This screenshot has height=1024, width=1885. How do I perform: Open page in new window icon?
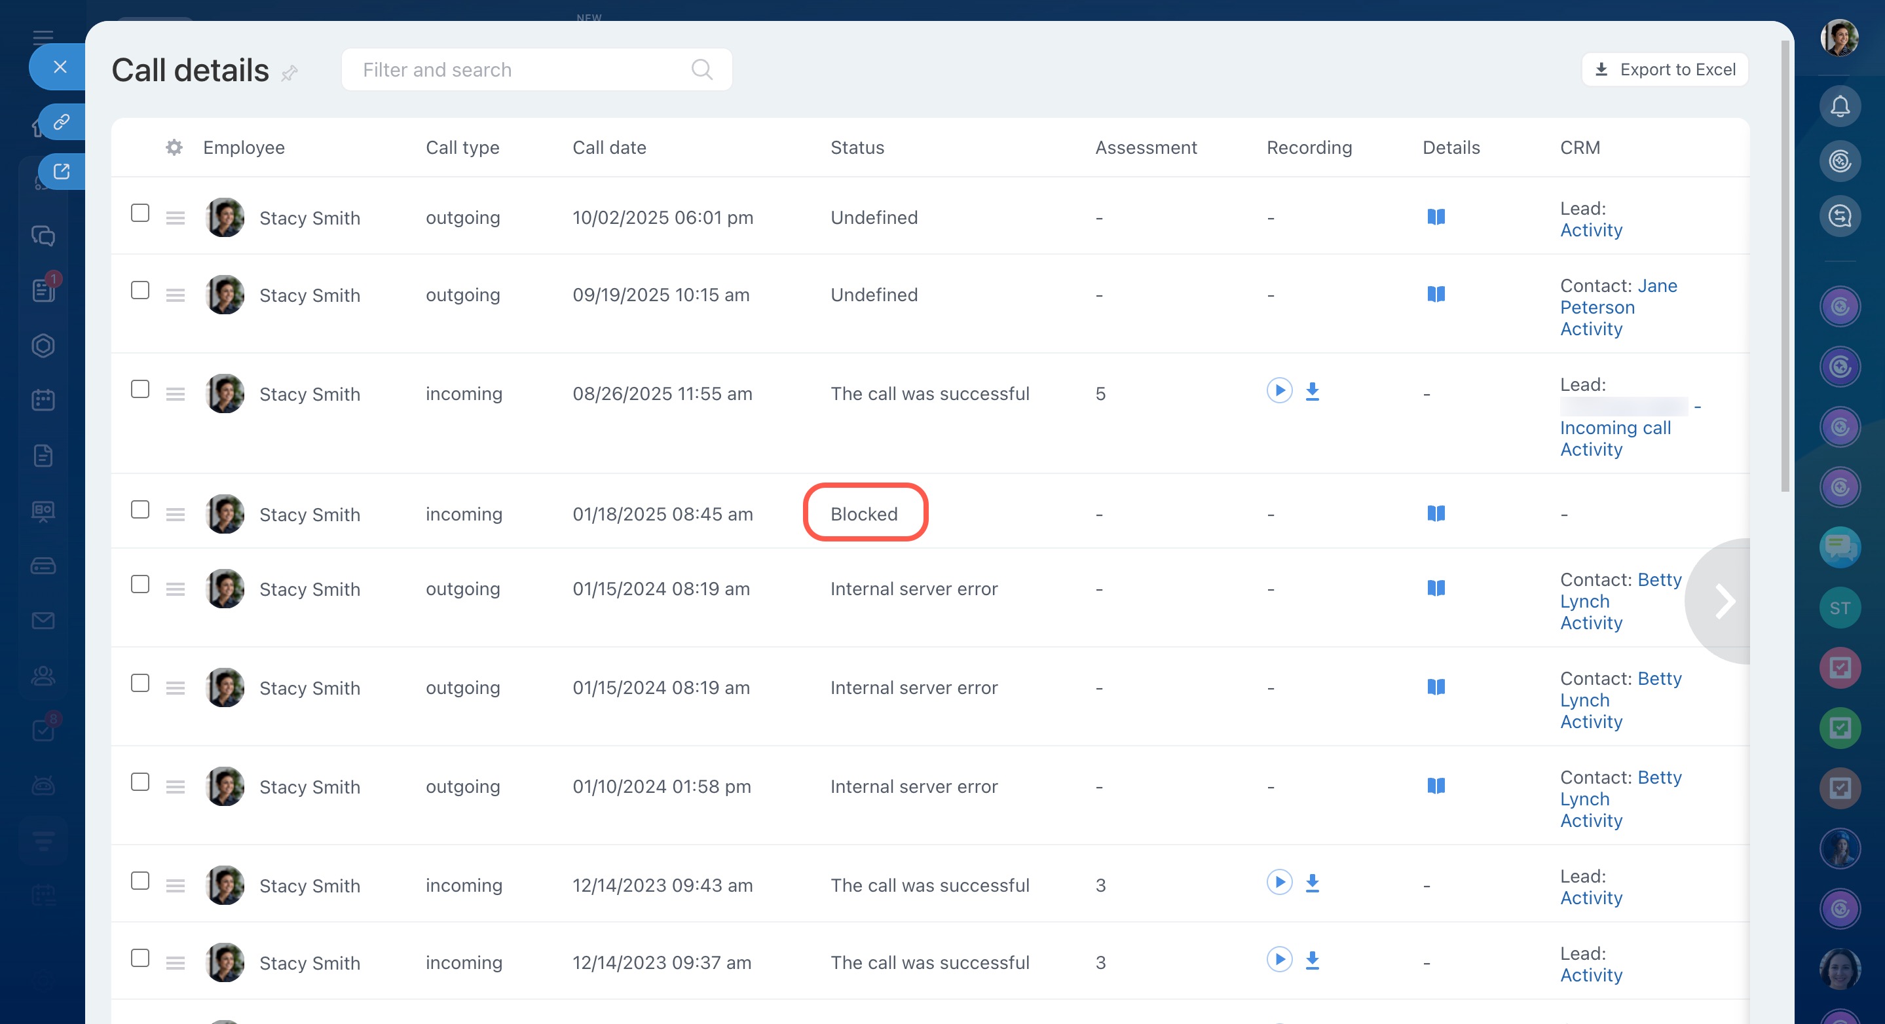click(x=62, y=171)
